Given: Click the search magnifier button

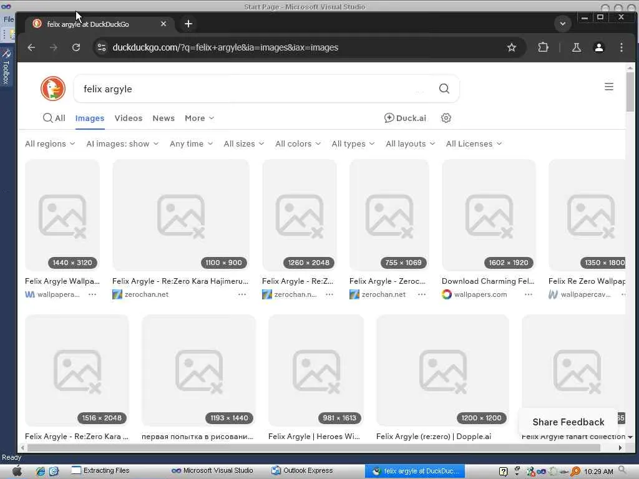Looking at the screenshot, I should pos(444,89).
